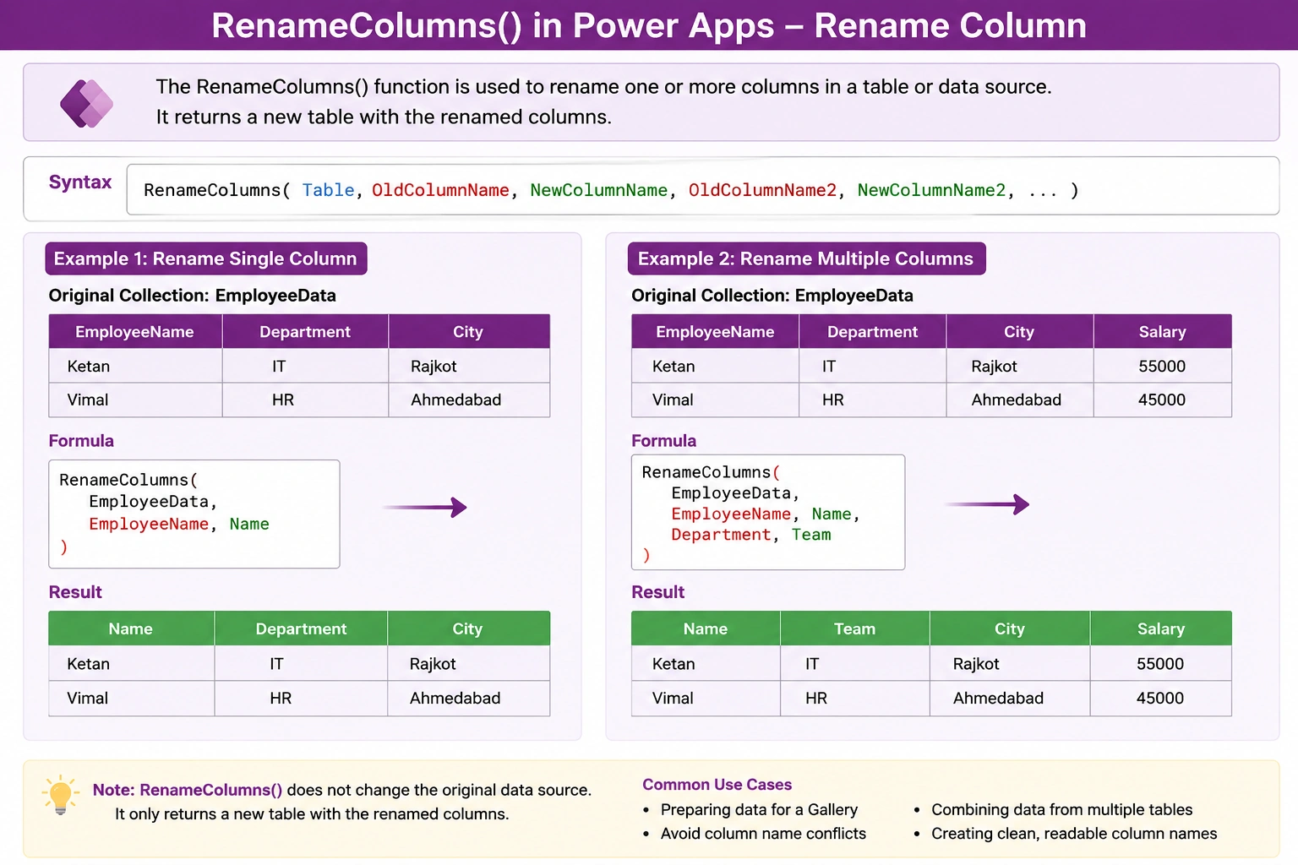Click the 'Preparing data for a Gallery' bullet
The image size is (1298, 865).
(759, 809)
